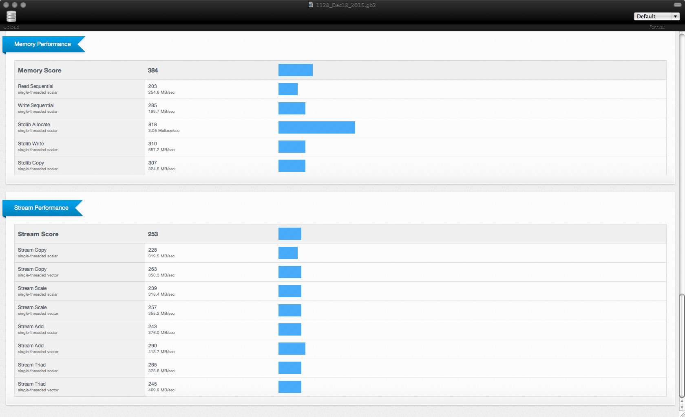The width and height of the screenshot is (685, 417).
Task: Click the 324.5 MB/sec Stdlib Copy value
Action: [x=161, y=169]
